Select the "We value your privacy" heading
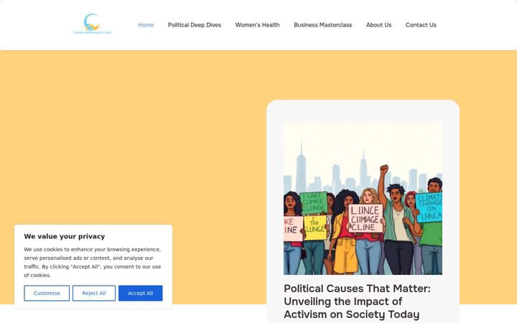Viewport: 517px width, 323px height. [x=65, y=236]
